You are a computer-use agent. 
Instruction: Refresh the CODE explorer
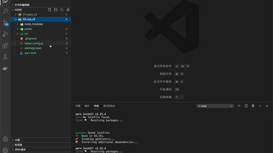coord(62,10)
